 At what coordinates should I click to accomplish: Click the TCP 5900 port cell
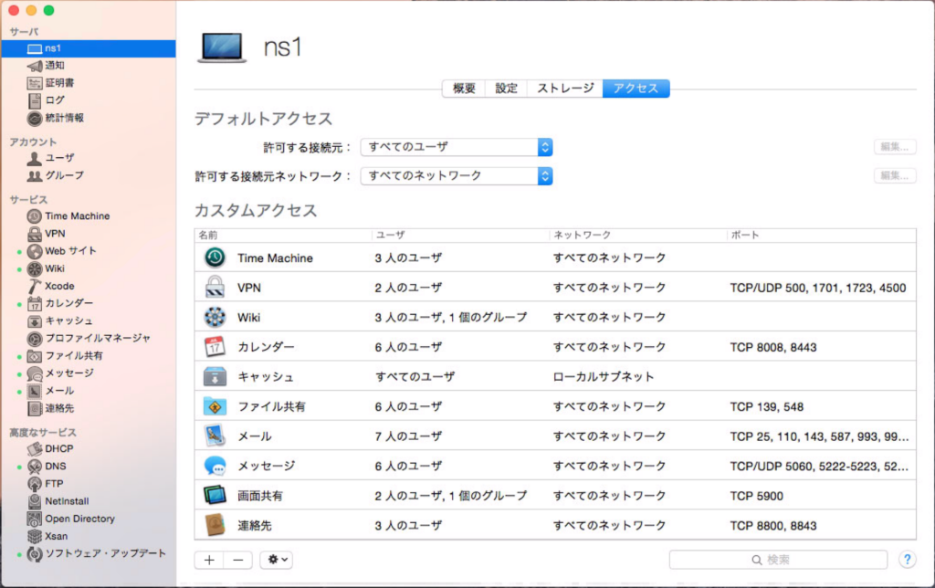tap(757, 496)
